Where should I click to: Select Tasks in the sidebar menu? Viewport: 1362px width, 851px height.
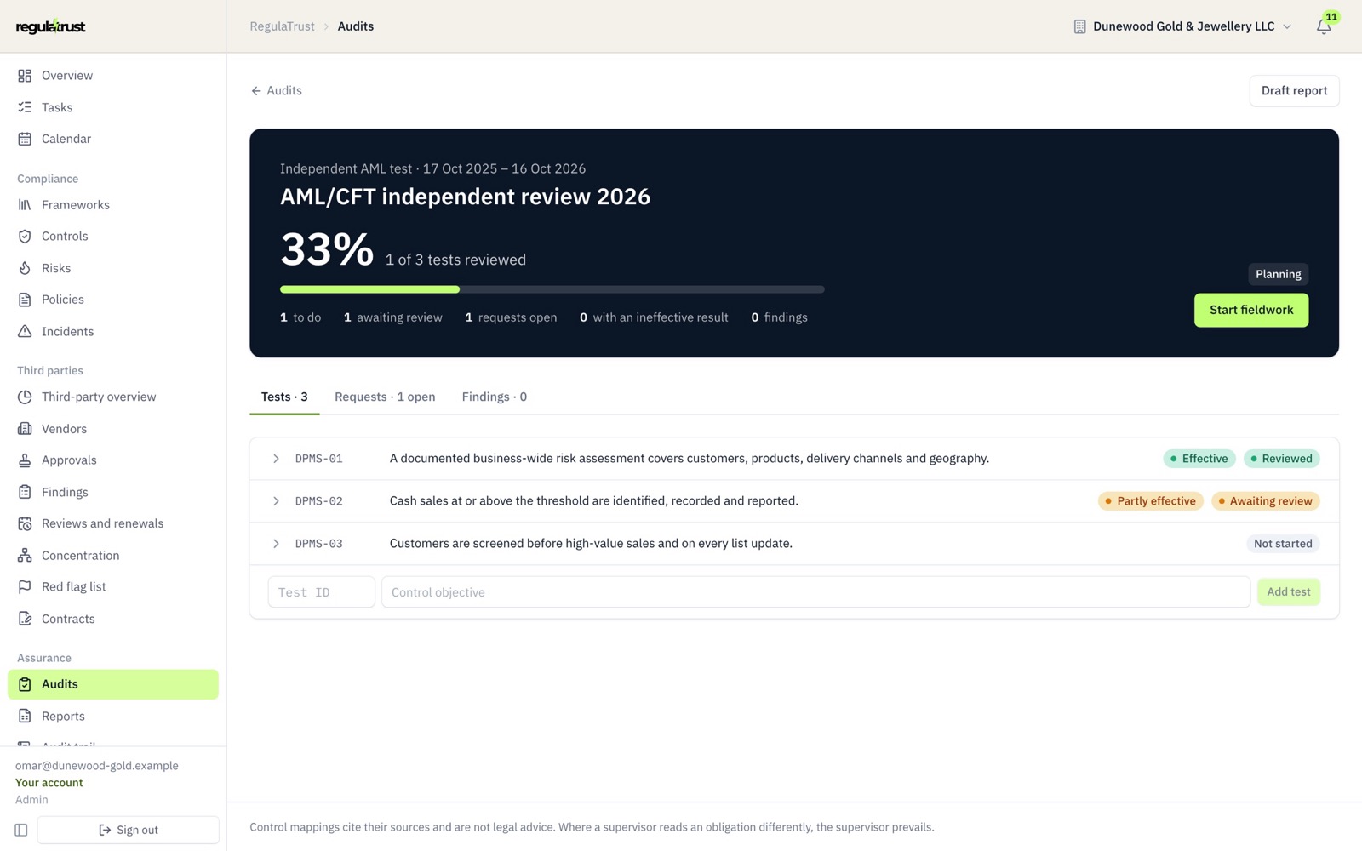click(x=113, y=107)
